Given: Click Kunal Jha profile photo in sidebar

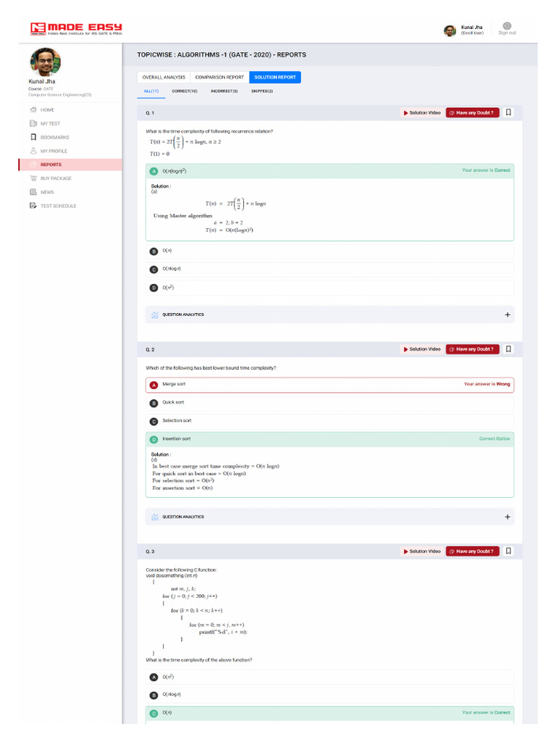Looking at the screenshot, I should 45,62.
